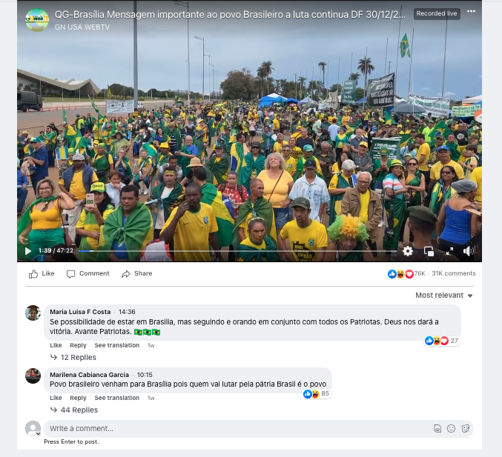Enter fullscreen video mode
502x457 pixels.
pos(449,251)
